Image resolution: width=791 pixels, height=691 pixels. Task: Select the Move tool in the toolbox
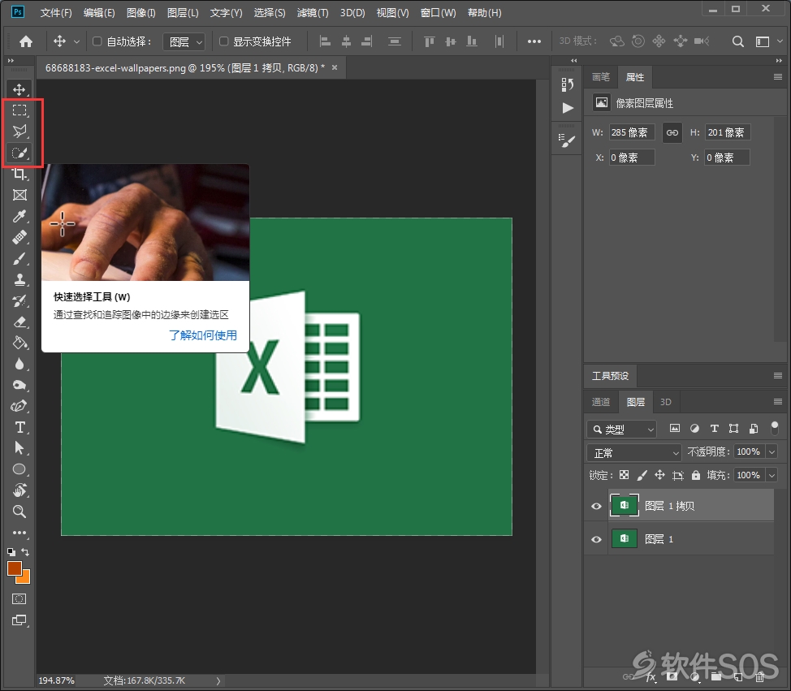(x=19, y=89)
